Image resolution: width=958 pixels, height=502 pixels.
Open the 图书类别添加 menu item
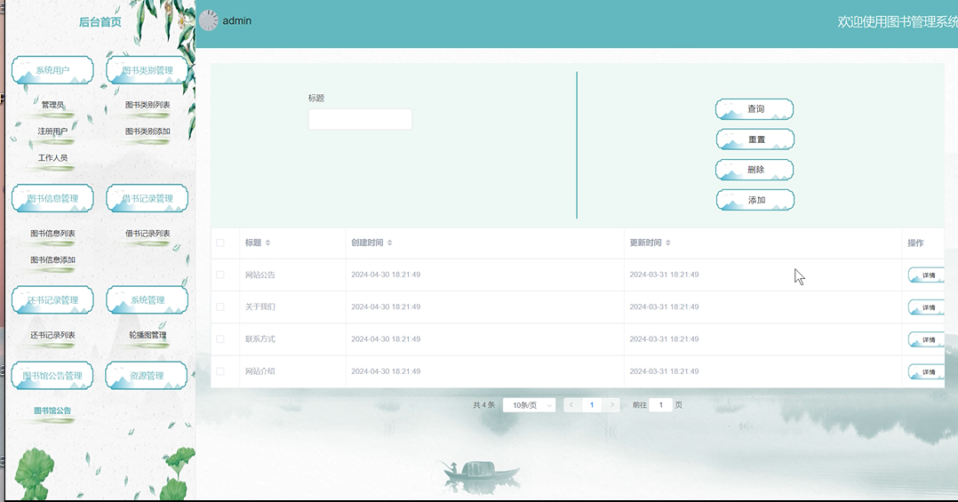(148, 131)
